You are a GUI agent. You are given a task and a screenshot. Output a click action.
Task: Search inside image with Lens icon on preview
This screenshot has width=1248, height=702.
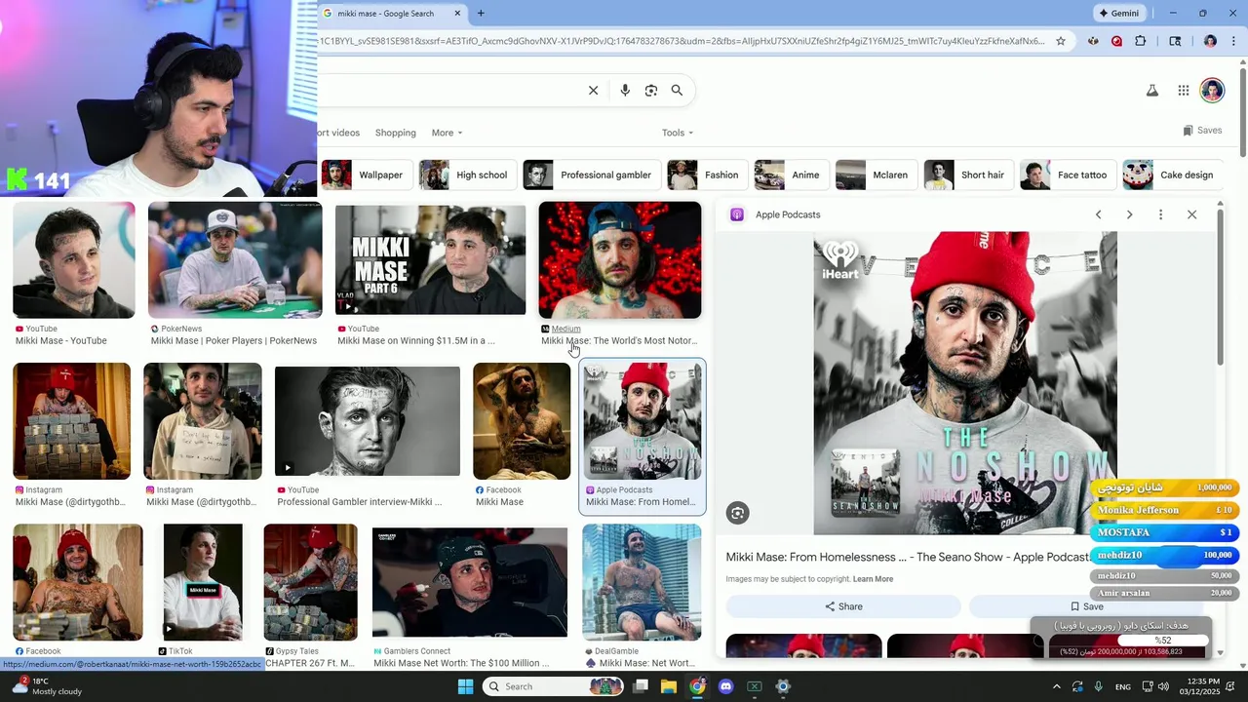click(738, 513)
